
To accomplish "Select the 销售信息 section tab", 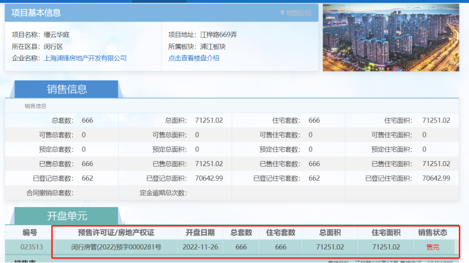I will pyautogui.click(x=66, y=89).
